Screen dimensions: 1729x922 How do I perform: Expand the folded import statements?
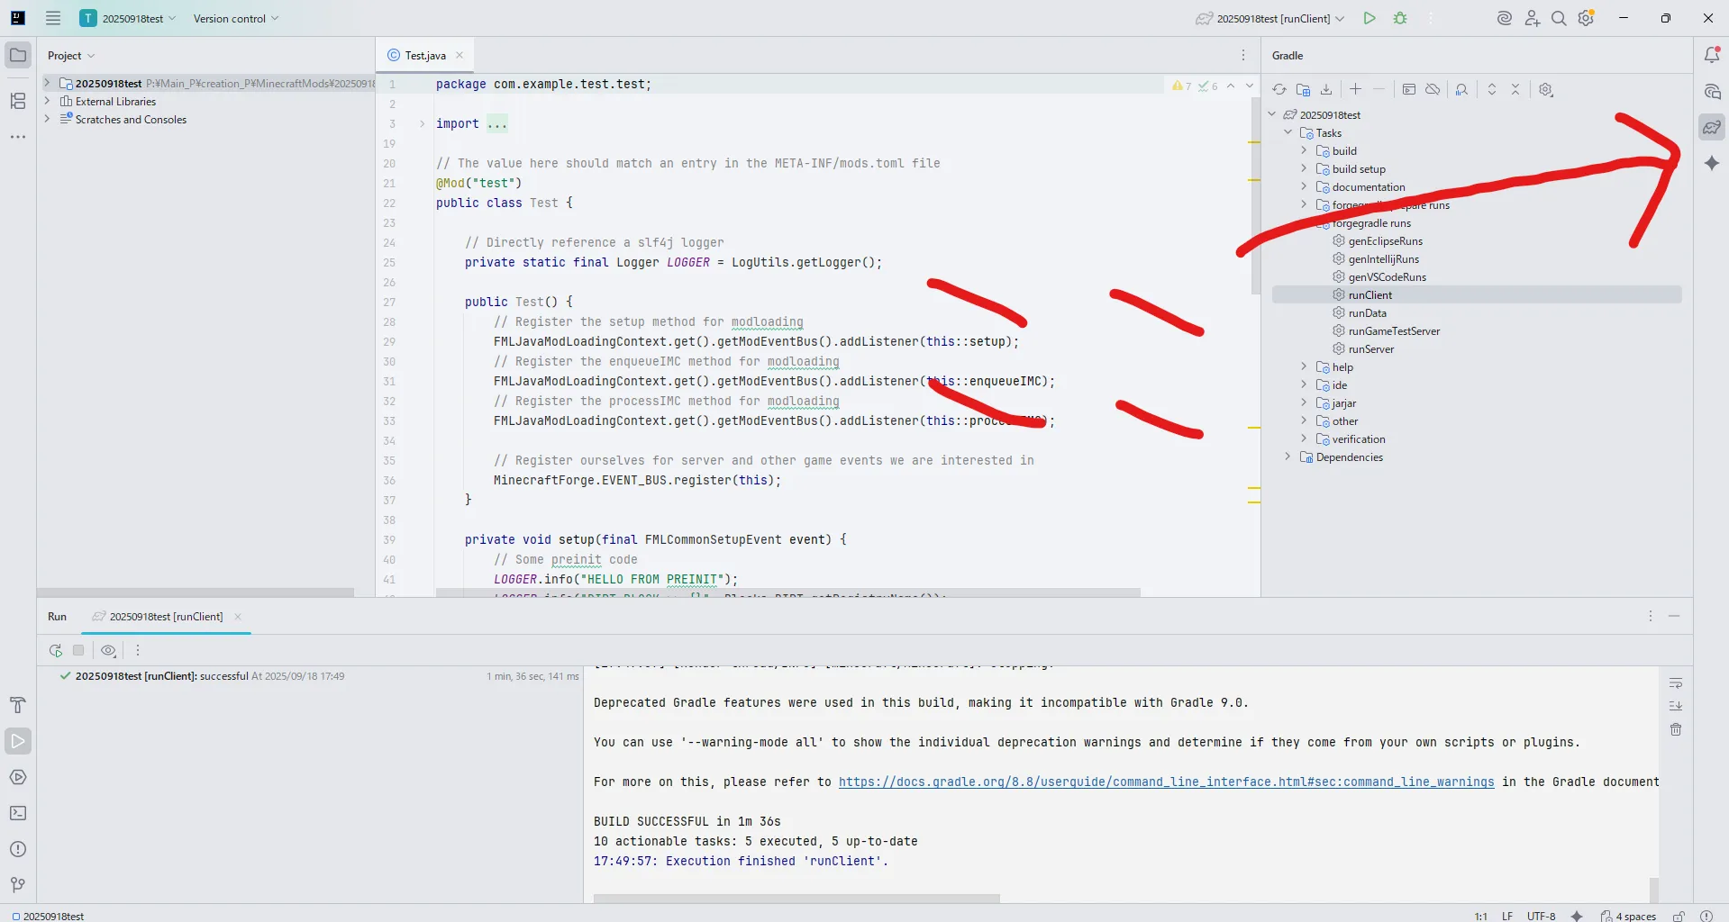pos(422,123)
